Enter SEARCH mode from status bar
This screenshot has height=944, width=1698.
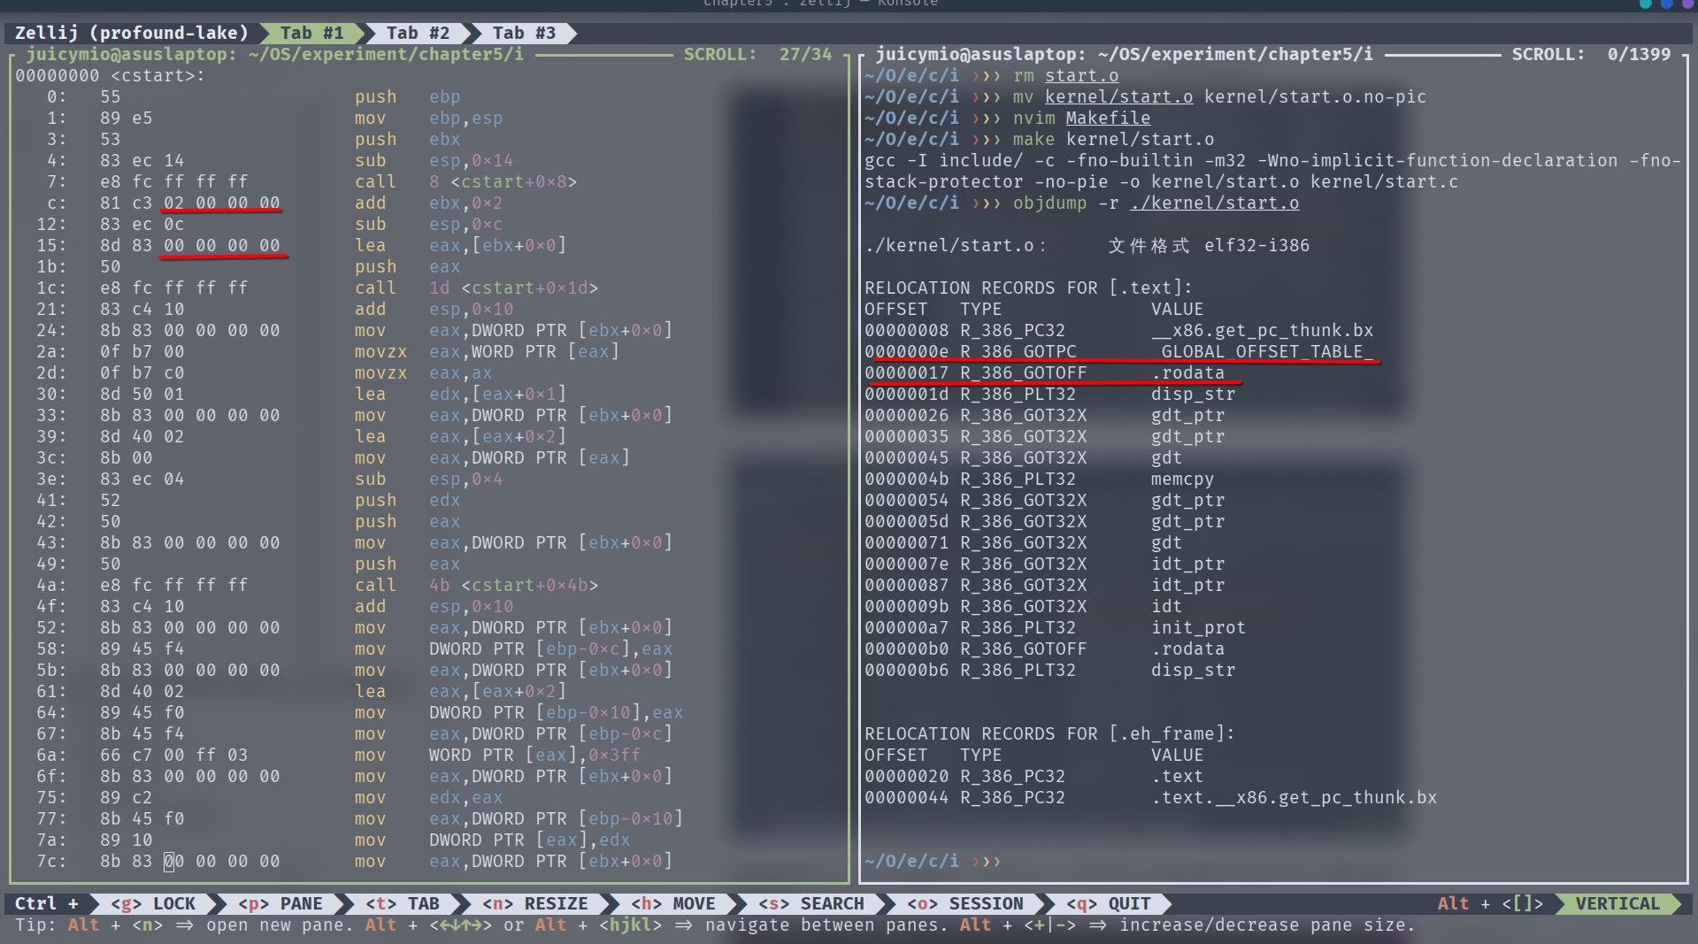(x=811, y=903)
